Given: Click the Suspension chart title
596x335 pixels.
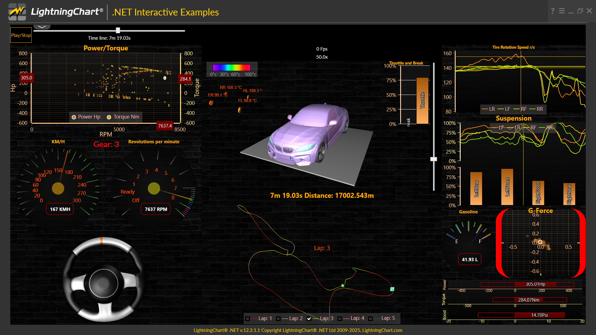Looking at the screenshot, I should (x=514, y=118).
